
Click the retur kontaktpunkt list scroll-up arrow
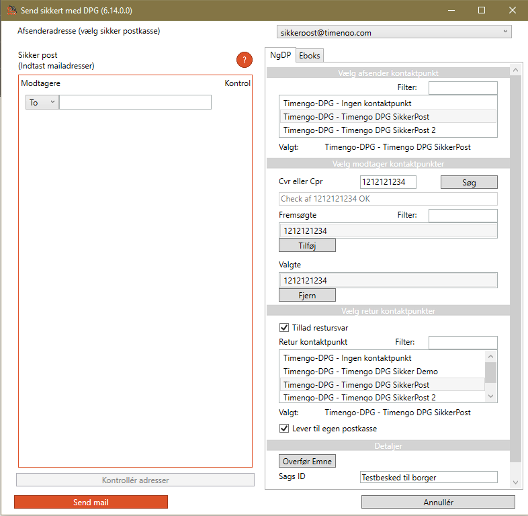(x=490, y=356)
